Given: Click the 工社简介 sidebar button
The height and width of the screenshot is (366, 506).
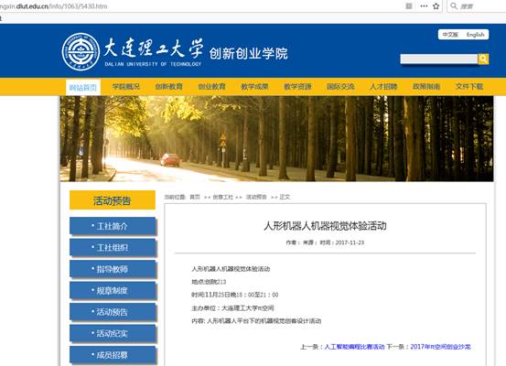Looking at the screenshot, I should (113, 226).
